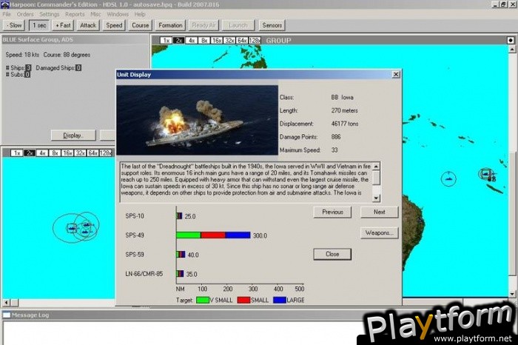The width and height of the screenshot is (518, 345).
Task: Open the File menu
Action: [x=7, y=14]
